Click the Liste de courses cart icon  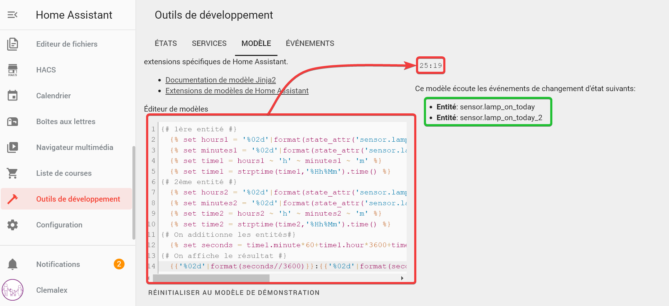pyautogui.click(x=13, y=173)
